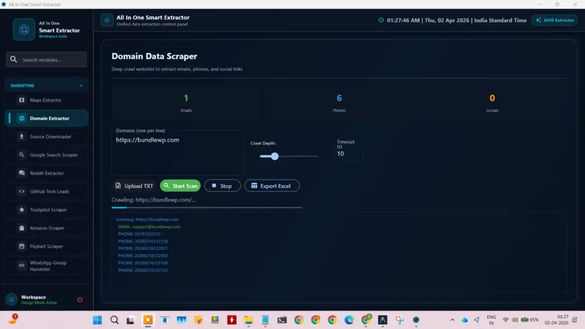Click the Domains text area
585x329 pixels.
point(178,153)
